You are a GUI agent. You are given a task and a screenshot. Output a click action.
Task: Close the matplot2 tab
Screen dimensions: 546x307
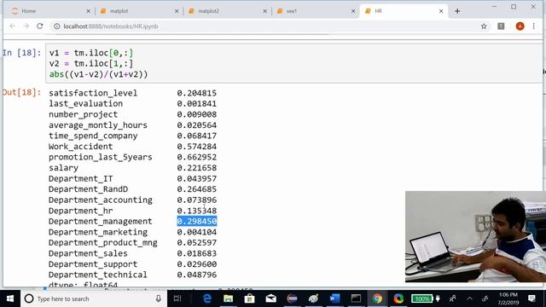[265, 11]
